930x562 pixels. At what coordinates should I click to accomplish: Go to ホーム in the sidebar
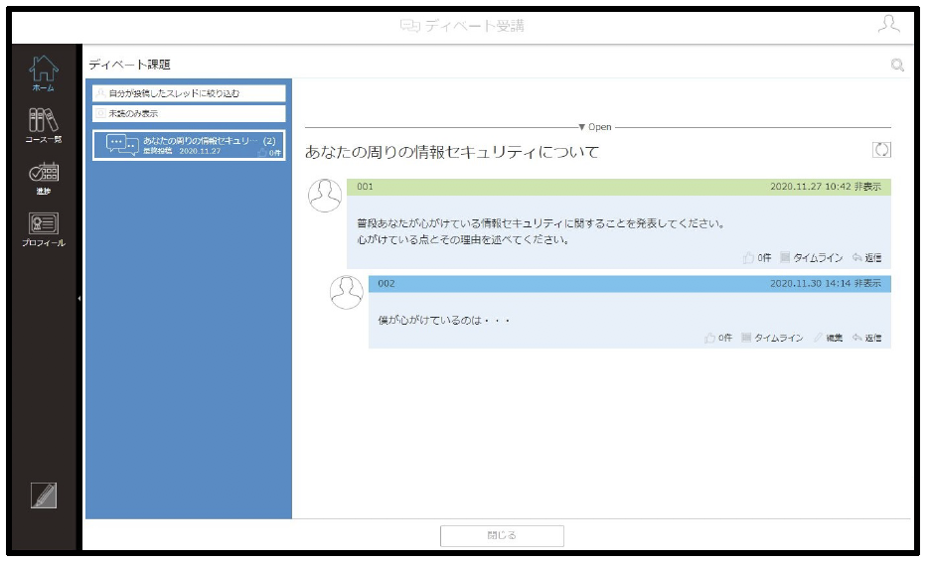(44, 72)
